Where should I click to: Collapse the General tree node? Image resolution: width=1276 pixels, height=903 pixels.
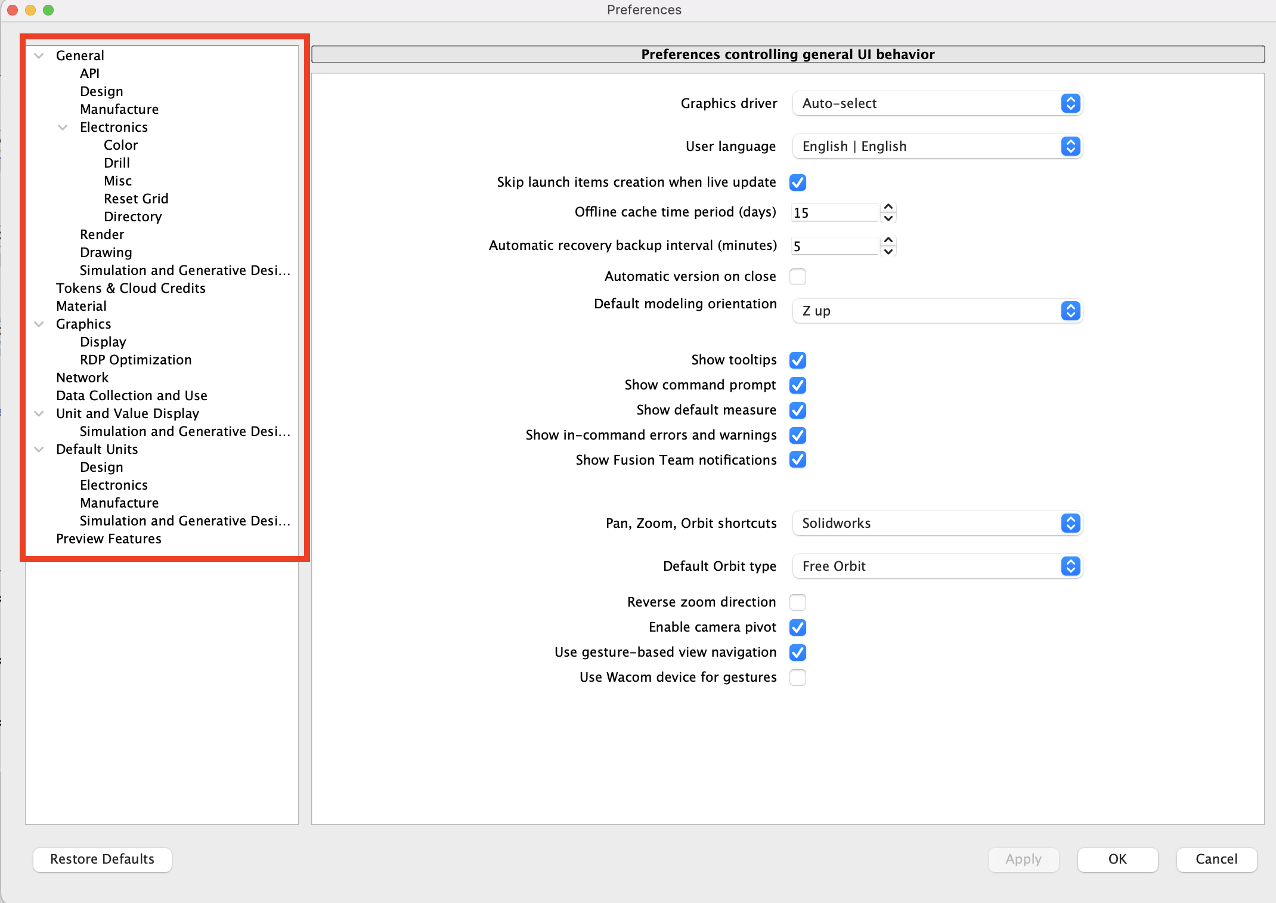(39, 55)
